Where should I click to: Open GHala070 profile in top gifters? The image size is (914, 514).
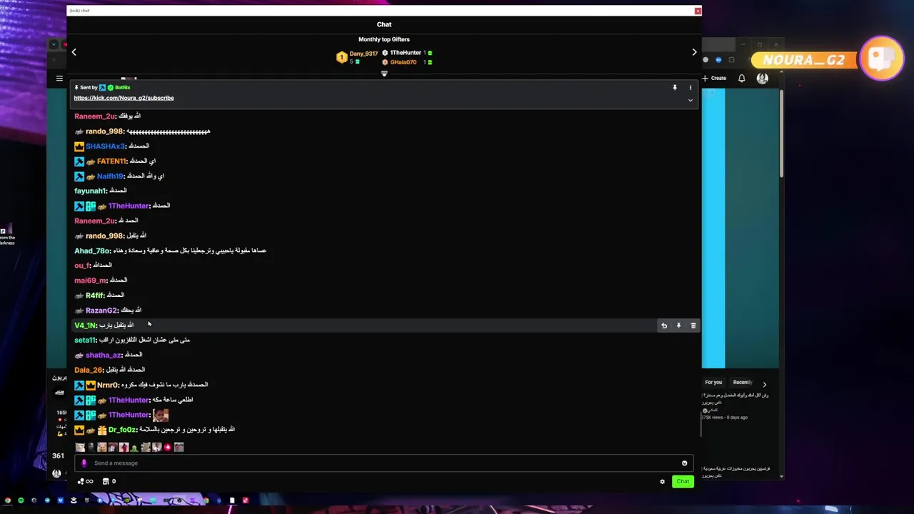tap(403, 62)
